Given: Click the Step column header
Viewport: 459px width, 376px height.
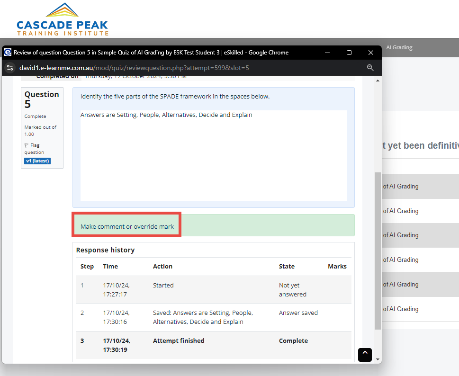Looking at the screenshot, I should pos(87,266).
